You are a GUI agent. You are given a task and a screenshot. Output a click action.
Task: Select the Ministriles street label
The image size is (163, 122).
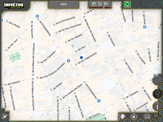click(132, 16)
